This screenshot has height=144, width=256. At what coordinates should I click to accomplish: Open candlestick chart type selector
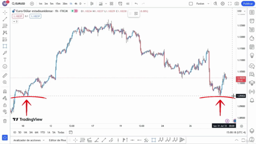92,4
